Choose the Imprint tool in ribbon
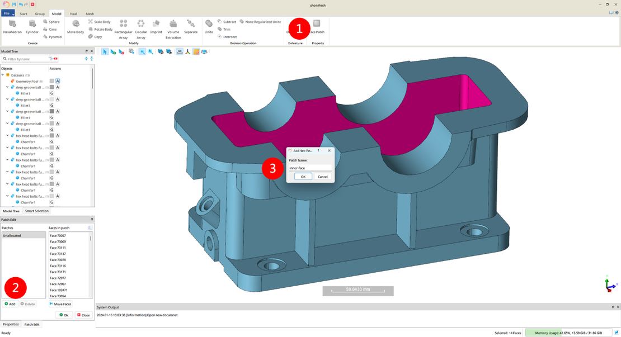The width and height of the screenshot is (621, 337). click(x=156, y=25)
